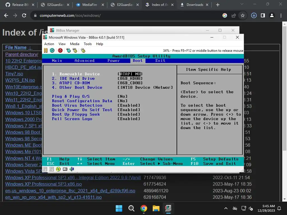Click Chrome icon in taskbar
This screenshot has height=215, width=287.
pyautogui.click(x=144, y=208)
